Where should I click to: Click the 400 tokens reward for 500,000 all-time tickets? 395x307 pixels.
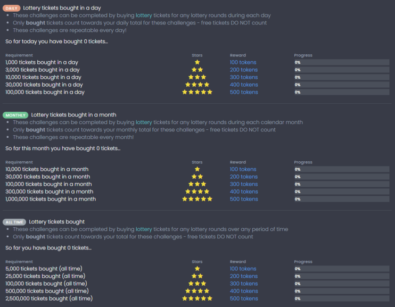click(244, 291)
